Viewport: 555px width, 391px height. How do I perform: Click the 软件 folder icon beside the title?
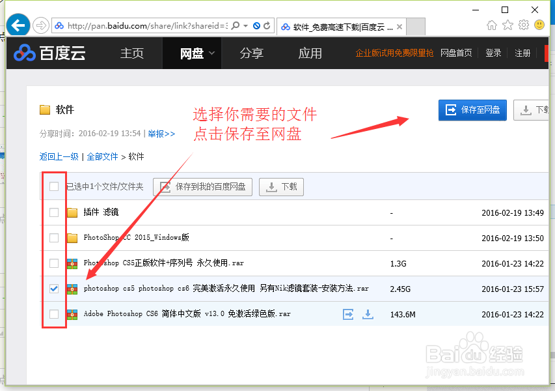click(45, 109)
